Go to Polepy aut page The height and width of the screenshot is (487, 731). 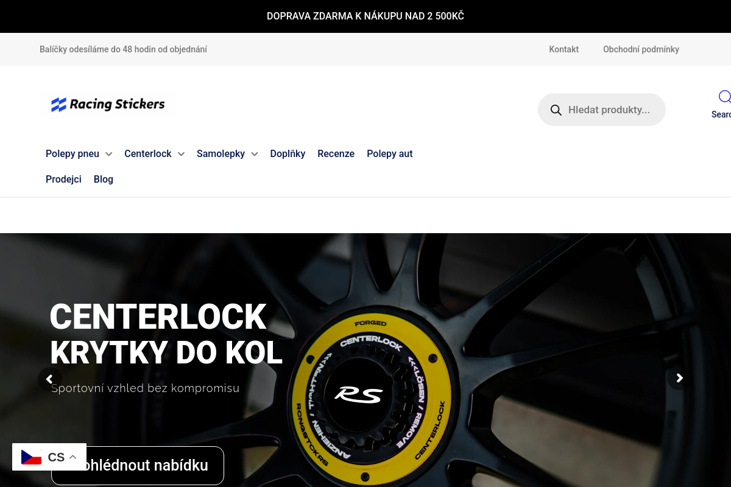(x=390, y=154)
